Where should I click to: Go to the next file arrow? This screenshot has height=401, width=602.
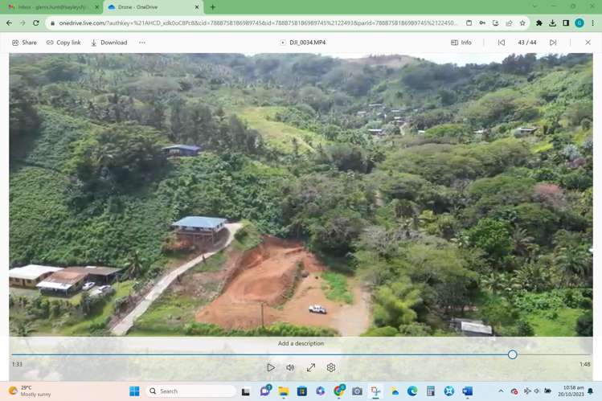tap(553, 43)
